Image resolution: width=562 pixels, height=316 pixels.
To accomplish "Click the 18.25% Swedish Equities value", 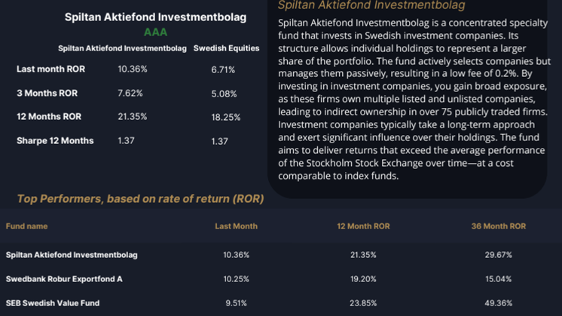I will [226, 117].
